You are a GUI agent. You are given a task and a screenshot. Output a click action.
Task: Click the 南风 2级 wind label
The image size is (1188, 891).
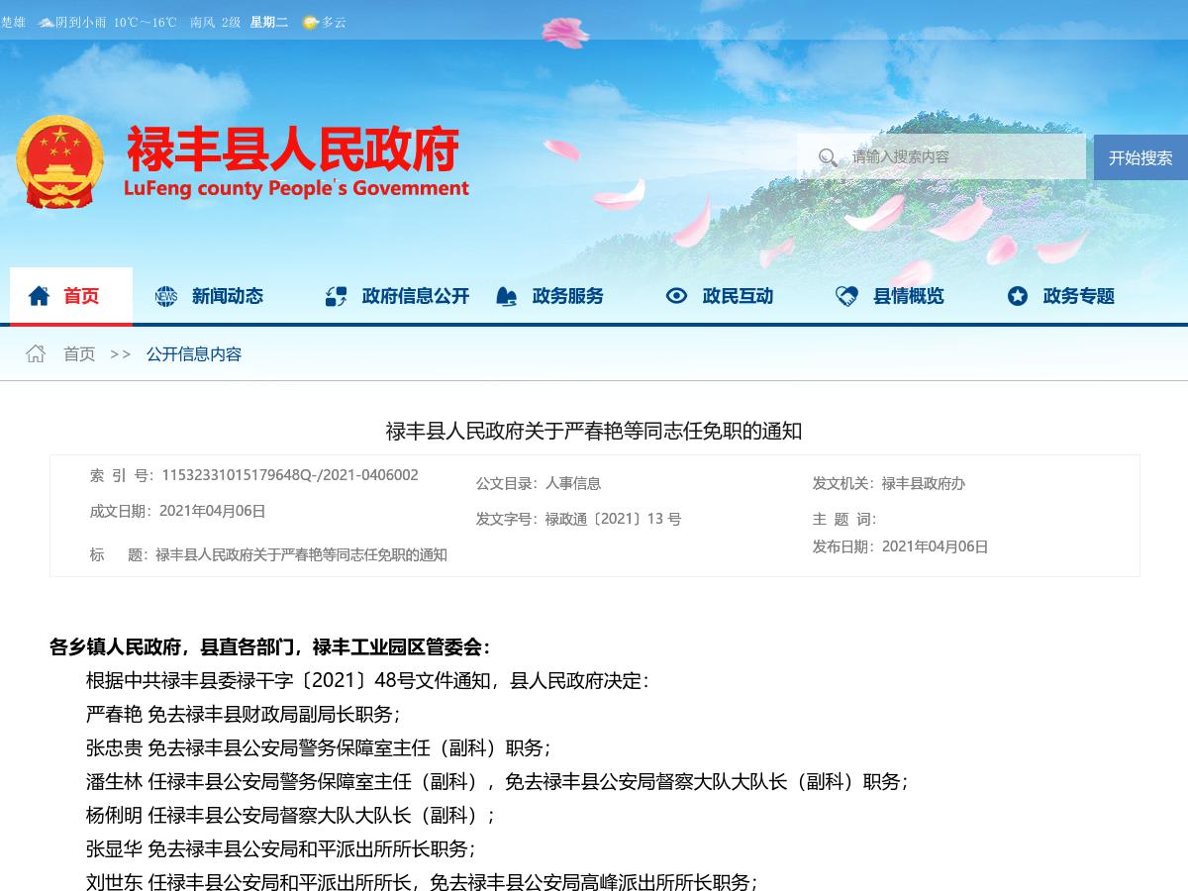(215, 22)
